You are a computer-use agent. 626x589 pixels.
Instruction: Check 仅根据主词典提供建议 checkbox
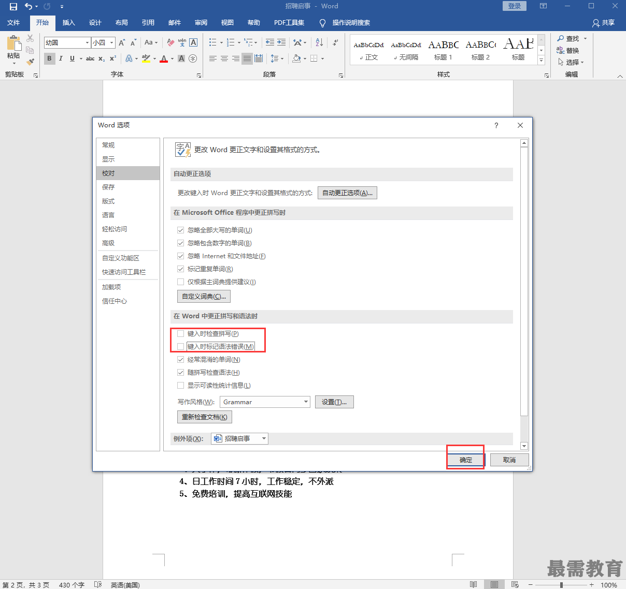tap(181, 282)
